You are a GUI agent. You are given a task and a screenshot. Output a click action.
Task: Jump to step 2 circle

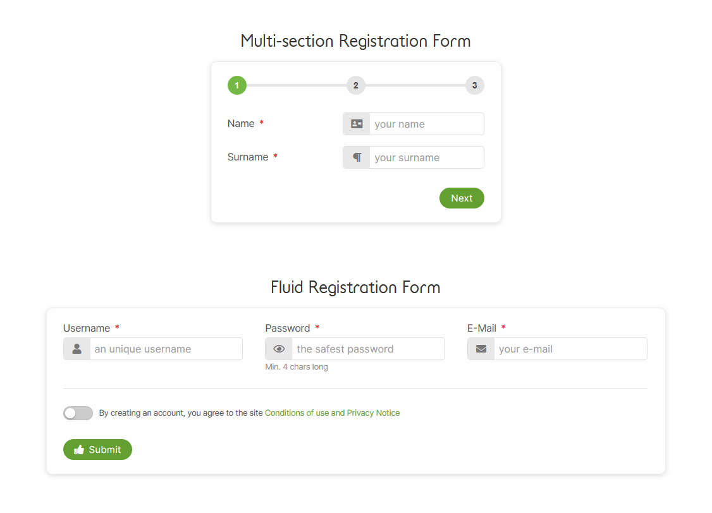point(356,85)
